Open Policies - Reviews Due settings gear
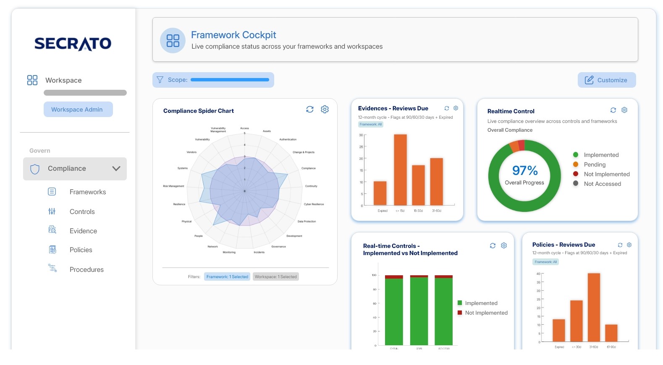Screen dimensions: 663x365 629,245
